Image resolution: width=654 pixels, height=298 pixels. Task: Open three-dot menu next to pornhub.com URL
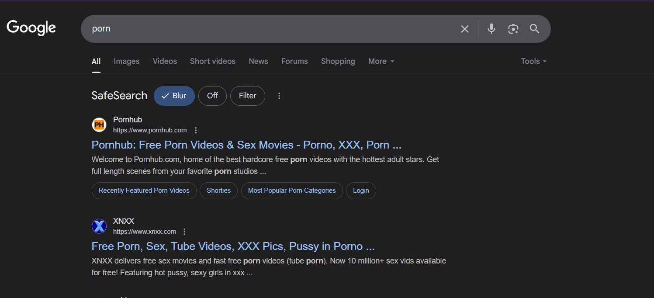tap(196, 130)
